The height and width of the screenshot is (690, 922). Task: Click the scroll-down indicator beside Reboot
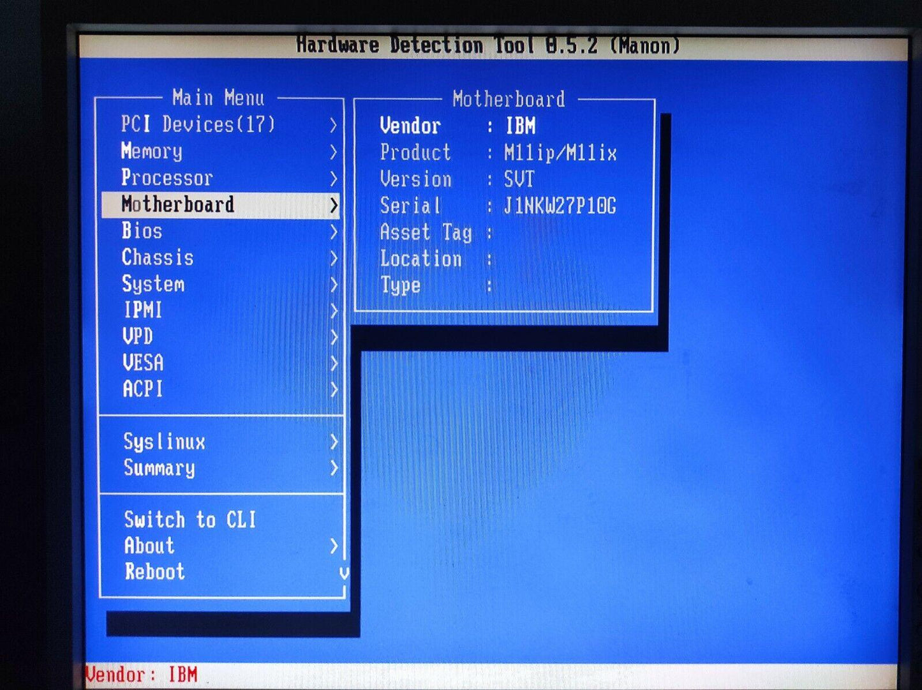[344, 573]
